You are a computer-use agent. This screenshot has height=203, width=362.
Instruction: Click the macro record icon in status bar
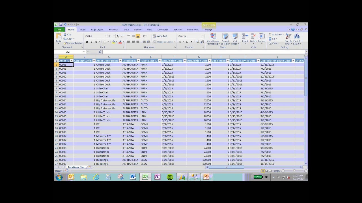click(x=67, y=171)
